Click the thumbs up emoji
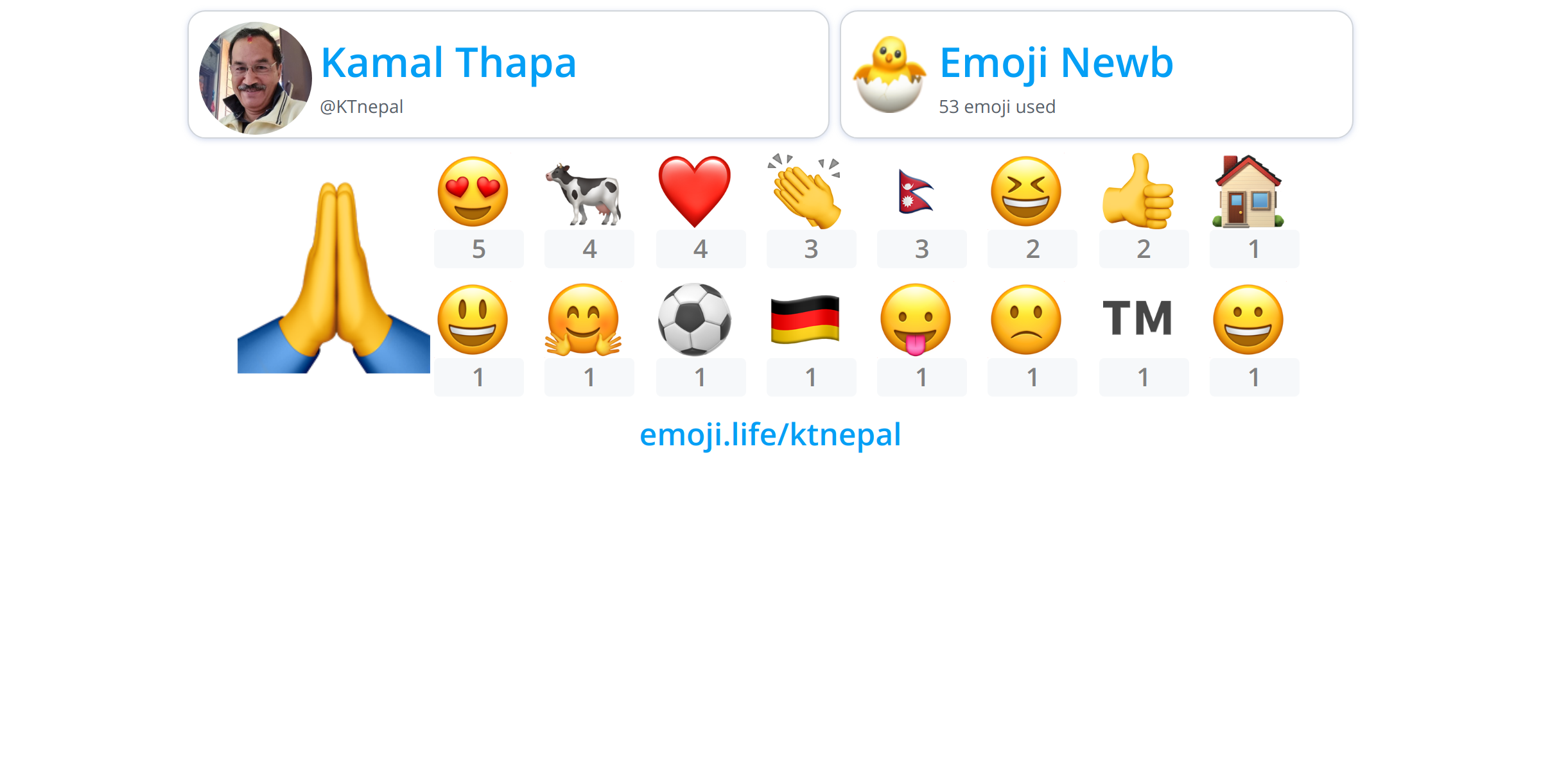The image size is (1541, 770). coord(1138,191)
